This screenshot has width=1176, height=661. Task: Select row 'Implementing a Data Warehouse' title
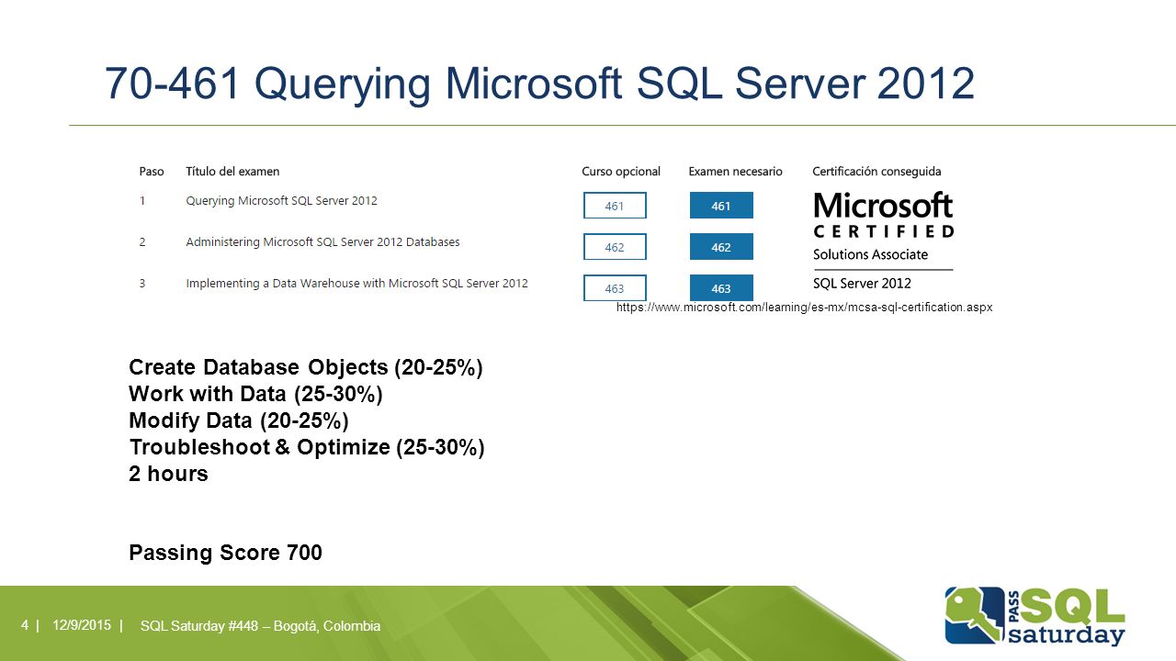pyautogui.click(x=356, y=284)
